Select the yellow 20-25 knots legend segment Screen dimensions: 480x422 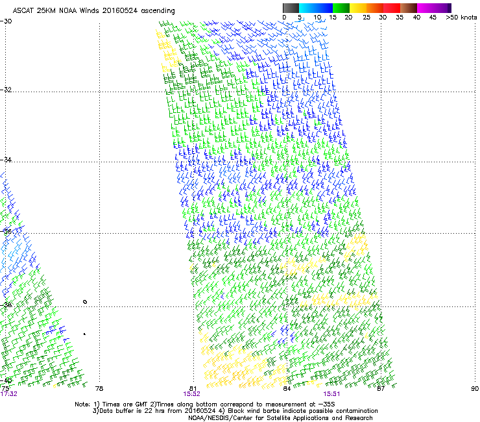click(x=358, y=8)
